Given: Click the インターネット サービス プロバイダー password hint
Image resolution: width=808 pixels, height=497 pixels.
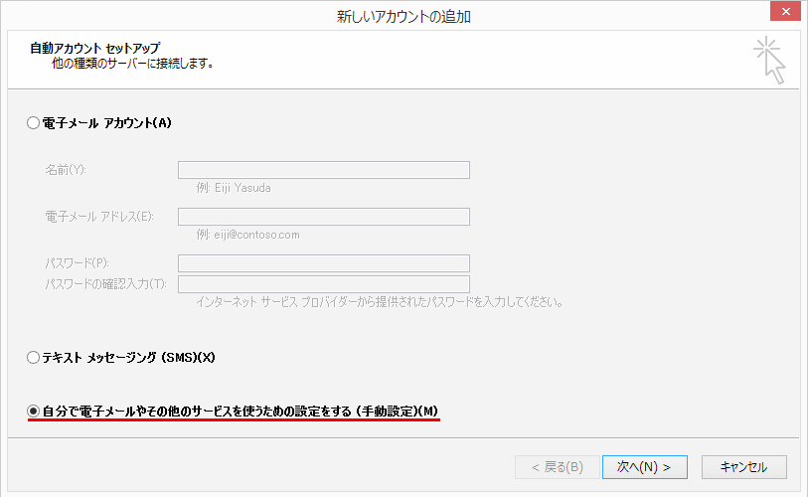Looking at the screenshot, I should click(380, 301).
